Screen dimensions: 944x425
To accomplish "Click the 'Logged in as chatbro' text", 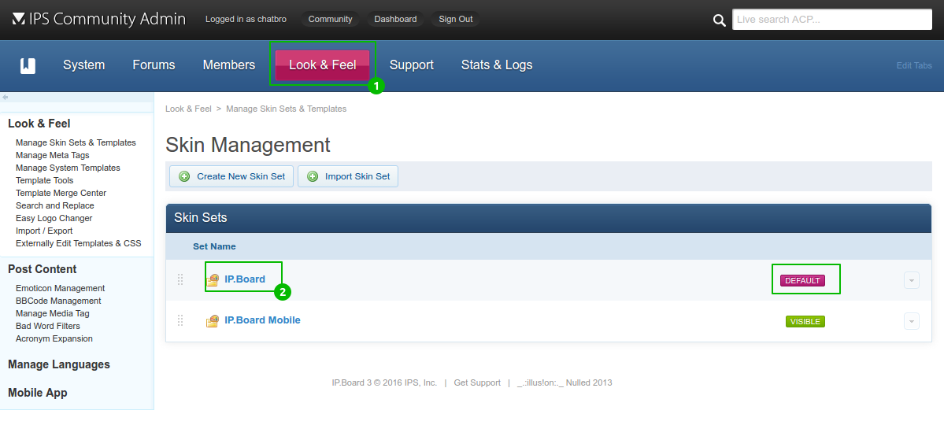I will [246, 19].
